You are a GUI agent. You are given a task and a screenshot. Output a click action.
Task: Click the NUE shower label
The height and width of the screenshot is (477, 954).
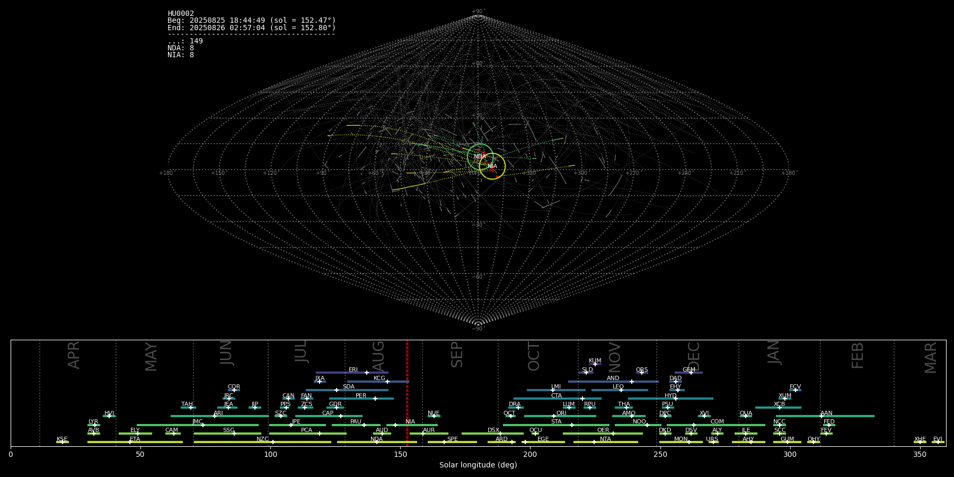(434, 413)
